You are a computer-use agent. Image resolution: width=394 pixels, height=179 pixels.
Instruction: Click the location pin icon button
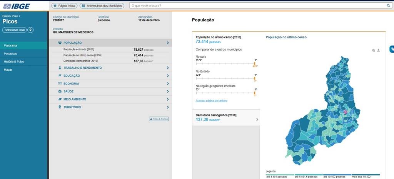[x=31, y=30]
